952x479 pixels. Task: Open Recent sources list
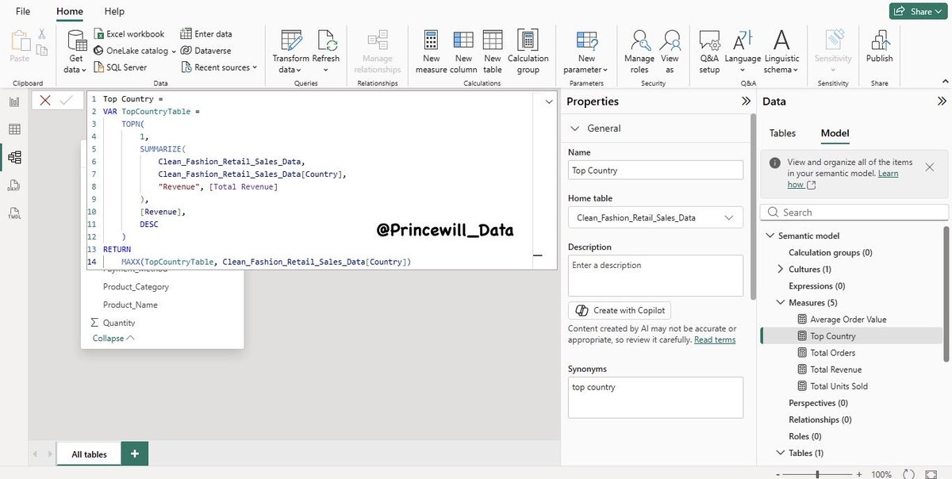coord(219,67)
